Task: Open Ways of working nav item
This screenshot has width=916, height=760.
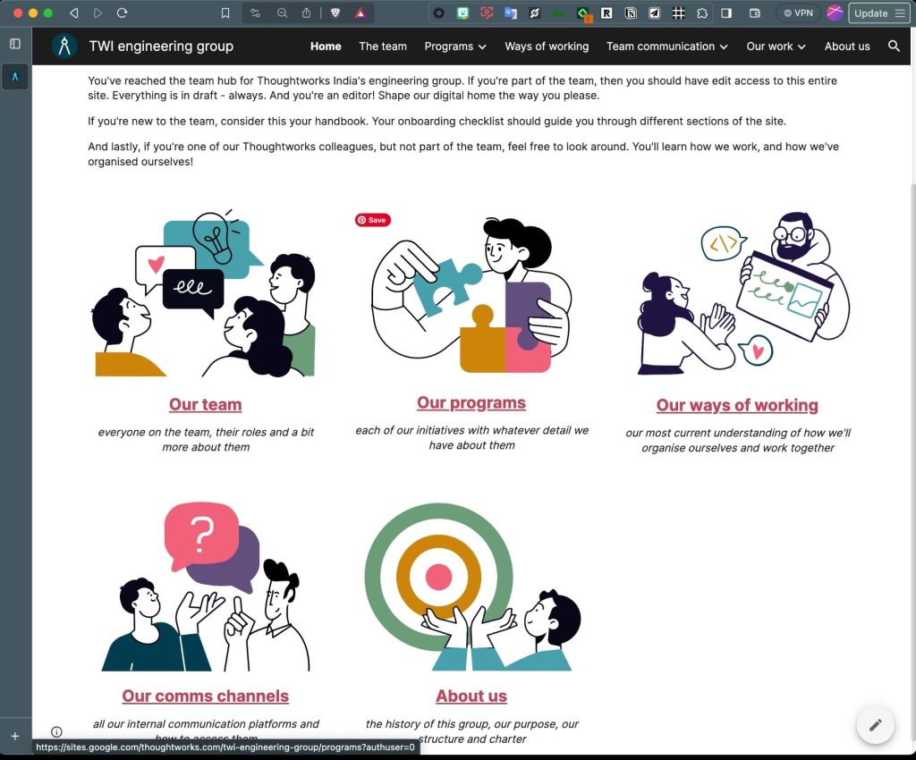Action: click(x=547, y=46)
